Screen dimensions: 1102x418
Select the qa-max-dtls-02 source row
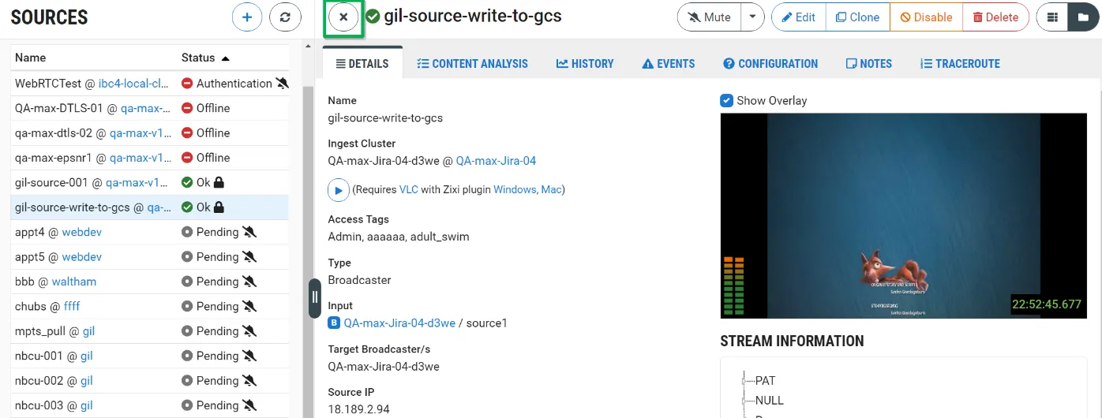(x=152, y=132)
